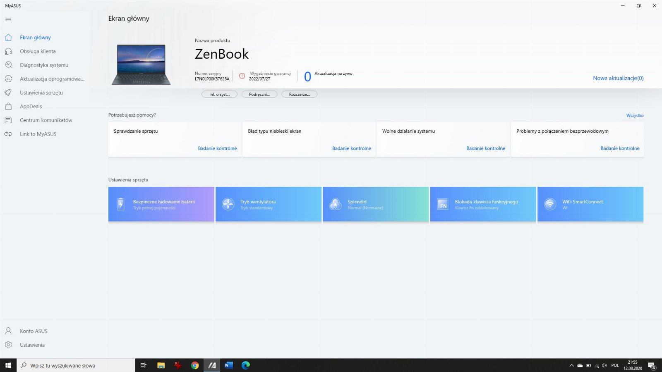Click the fan mode tile icon

(228, 204)
